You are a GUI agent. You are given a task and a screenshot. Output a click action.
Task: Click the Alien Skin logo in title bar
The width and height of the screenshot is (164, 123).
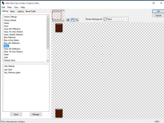coord(3,3)
